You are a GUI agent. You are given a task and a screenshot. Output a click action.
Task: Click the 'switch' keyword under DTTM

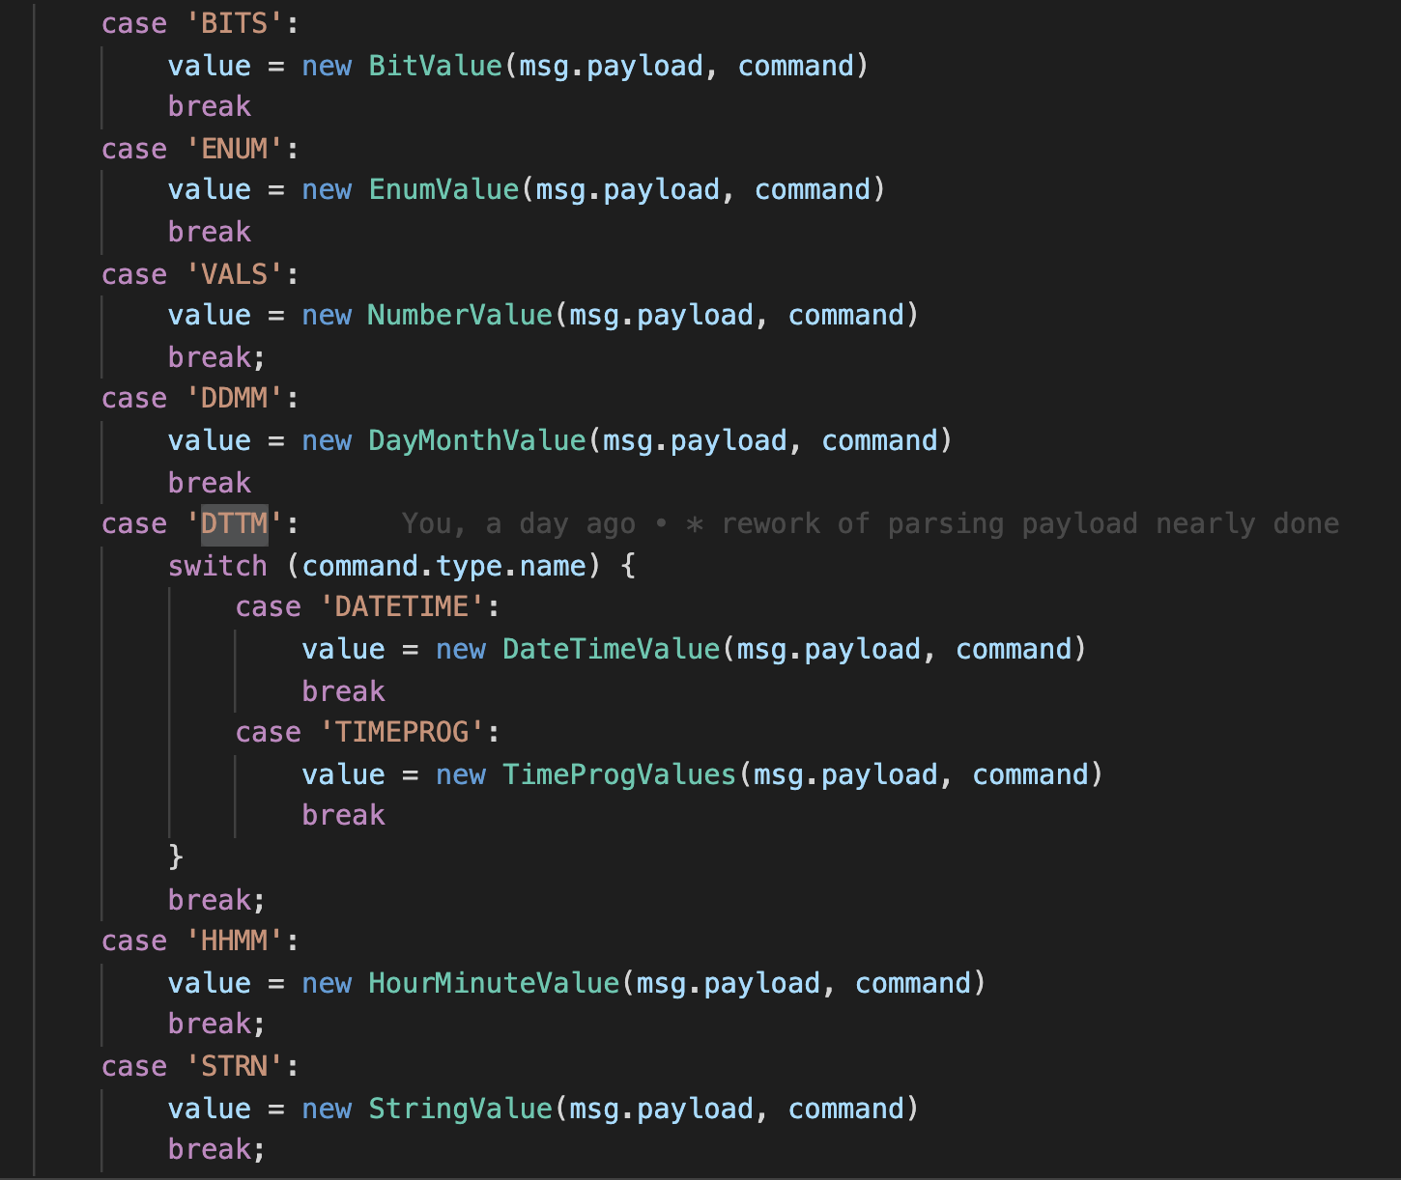pos(216,565)
